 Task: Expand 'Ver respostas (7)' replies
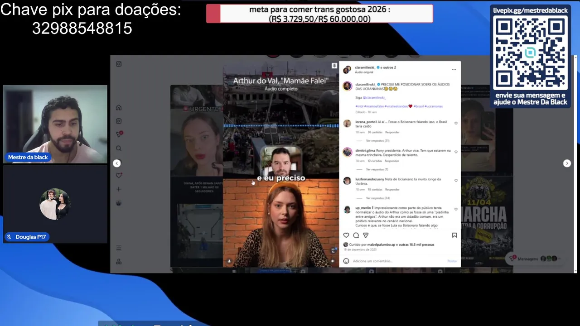coord(377,169)
